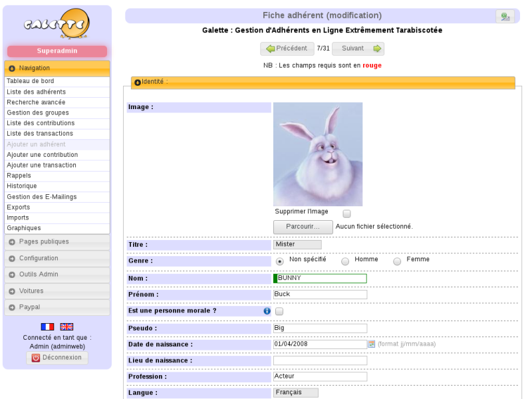The height and width of the screenshot is (399, 532).
Task: Tick the Supprimer l'image checkbox
Action: click(x=346, y=213)
